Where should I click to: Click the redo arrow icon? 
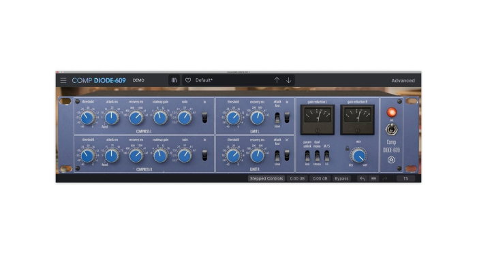[385, 179]
